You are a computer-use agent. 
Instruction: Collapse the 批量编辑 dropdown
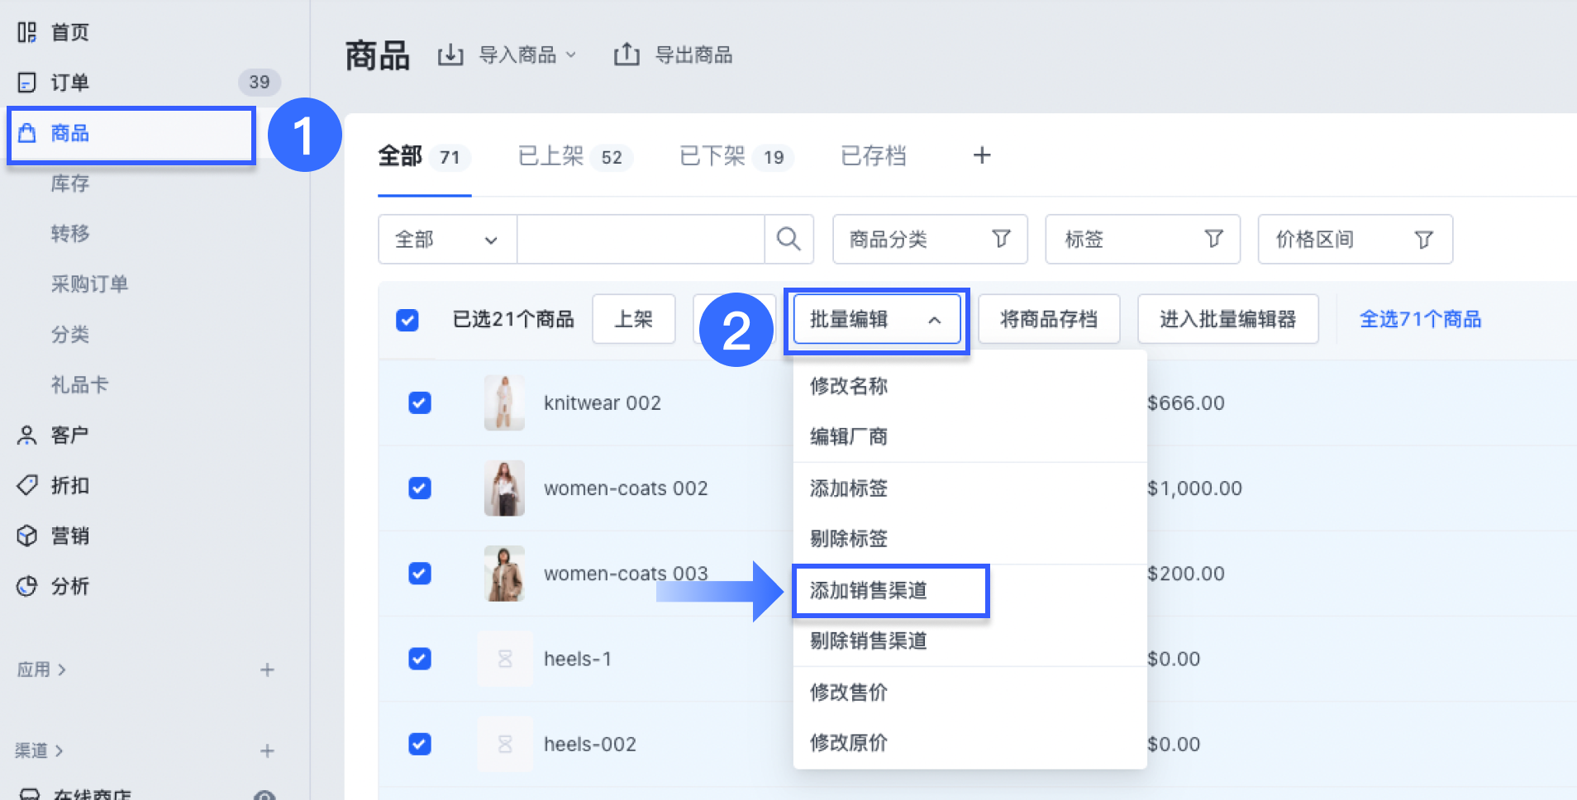click(877, 320)
